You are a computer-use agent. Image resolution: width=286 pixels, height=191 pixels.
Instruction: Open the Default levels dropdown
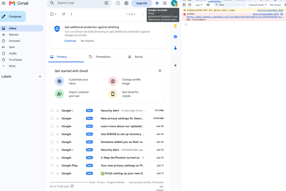(258, 5)
